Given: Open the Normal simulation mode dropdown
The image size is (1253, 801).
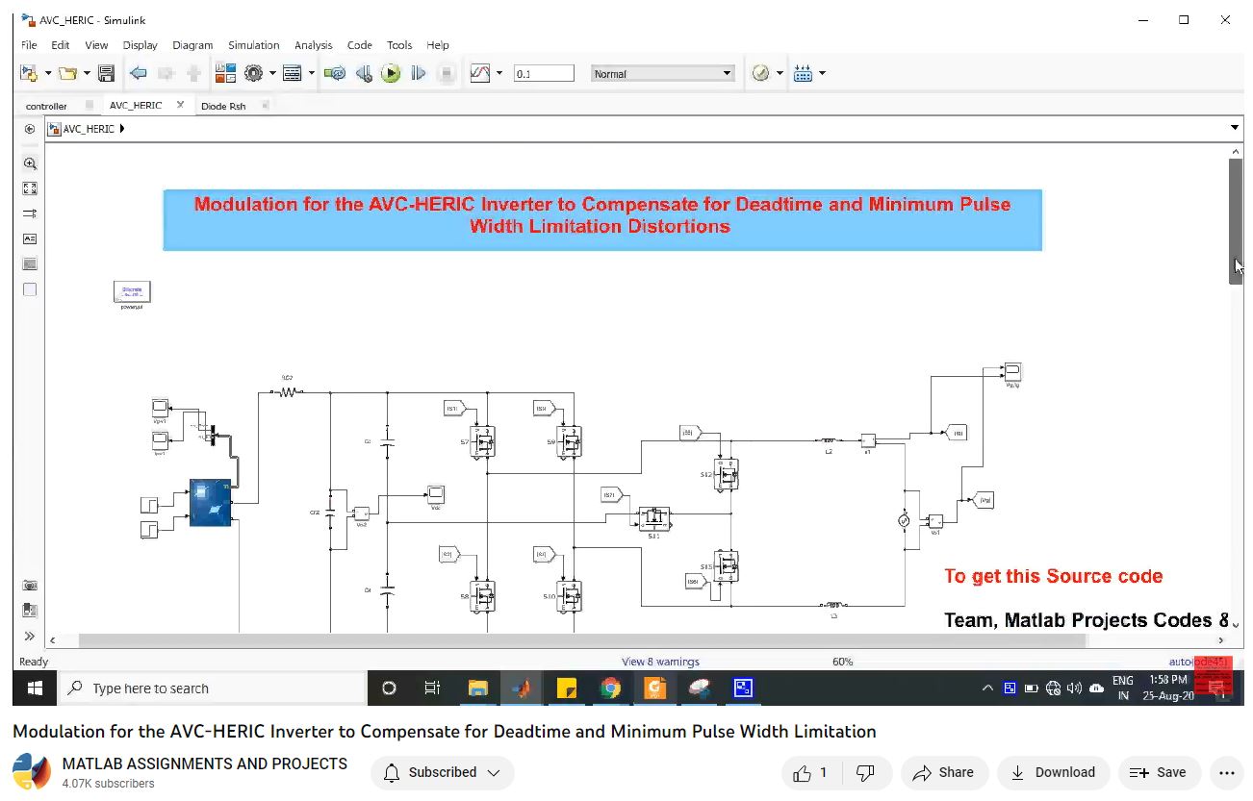Looking at the screenshot, I should tap(663, 73).
